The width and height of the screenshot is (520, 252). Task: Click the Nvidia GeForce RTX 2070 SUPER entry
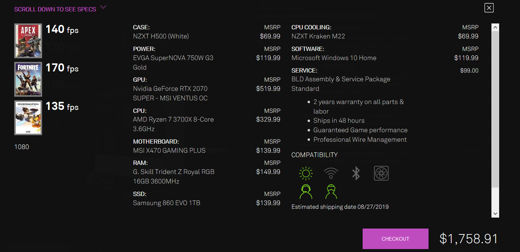coord(171,93)
